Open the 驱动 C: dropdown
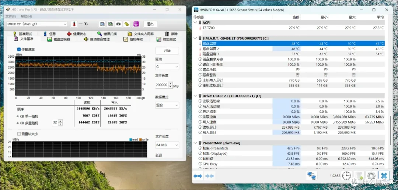Screen dimensions: 398x190 [x=167, y=67]
